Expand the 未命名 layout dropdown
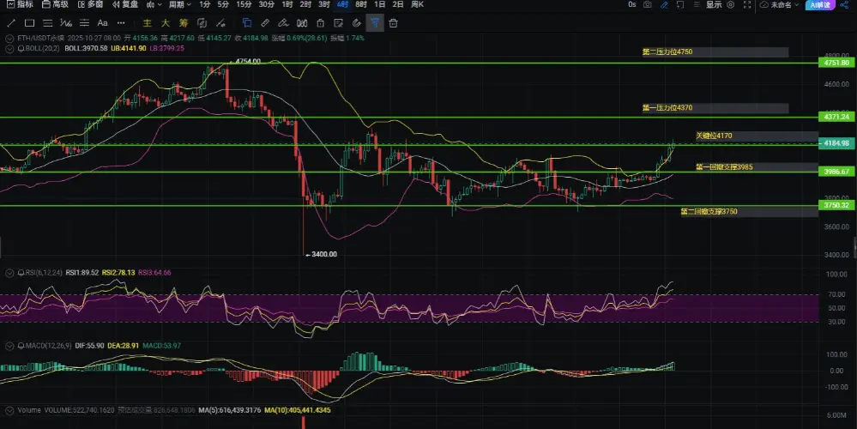 780,4
